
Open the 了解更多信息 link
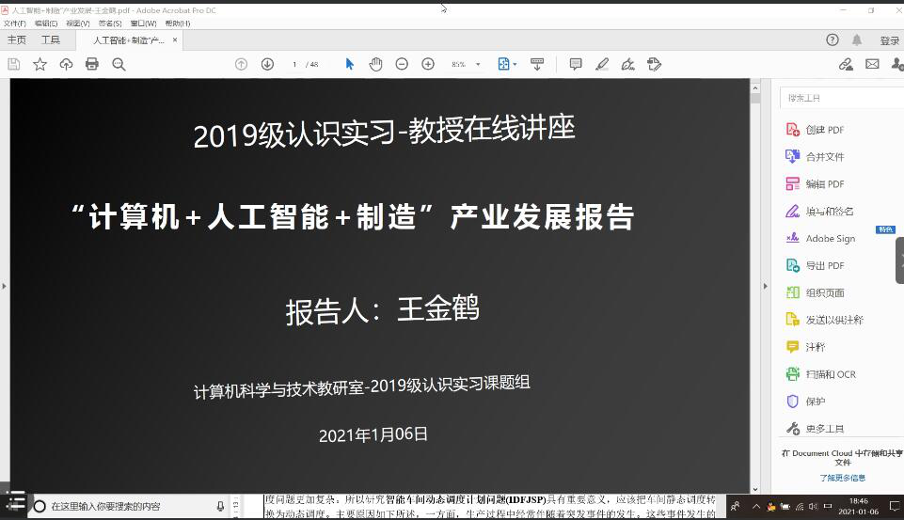[x=842, y=478]
